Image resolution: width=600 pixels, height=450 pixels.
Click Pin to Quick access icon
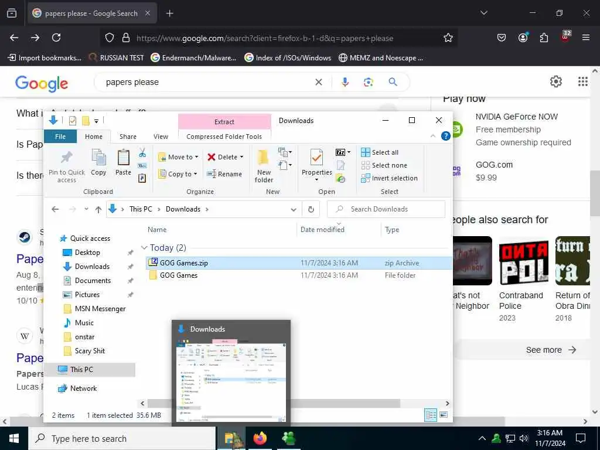[66, 157]
